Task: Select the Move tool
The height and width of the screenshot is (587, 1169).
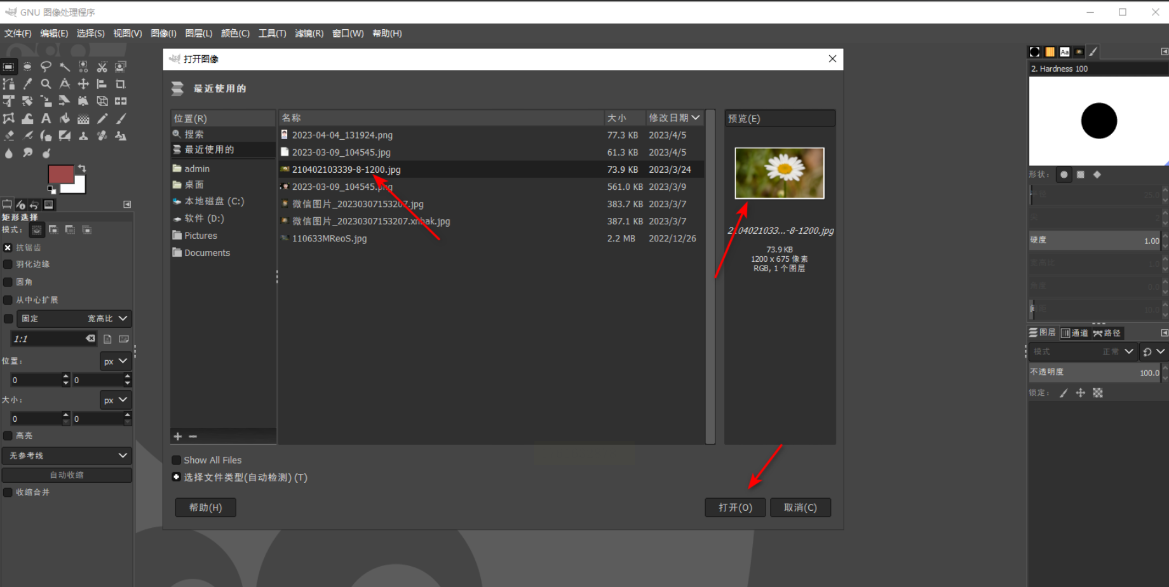Action: (x=83, y=84)
